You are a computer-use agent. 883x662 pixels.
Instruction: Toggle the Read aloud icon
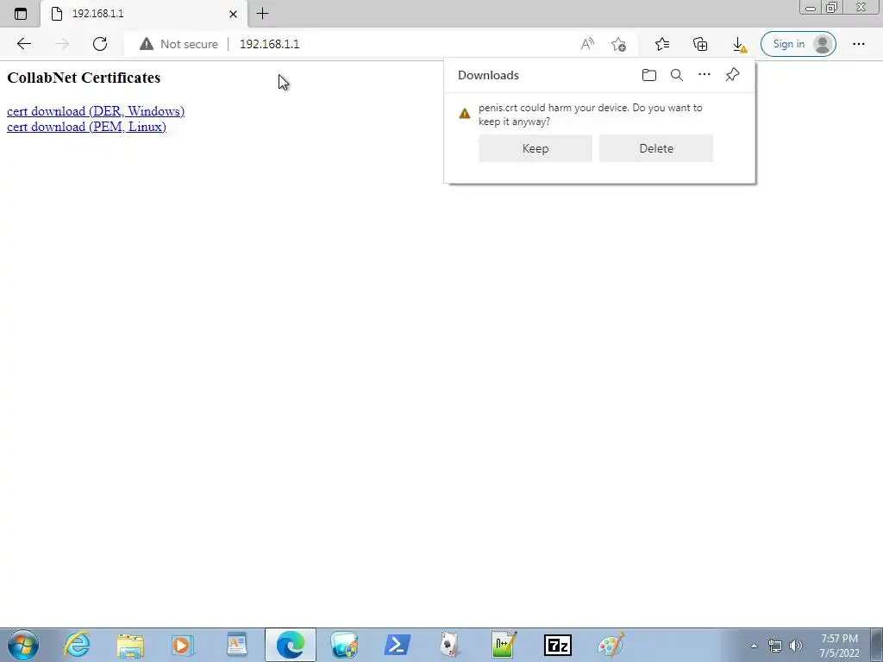click(587, 44)
